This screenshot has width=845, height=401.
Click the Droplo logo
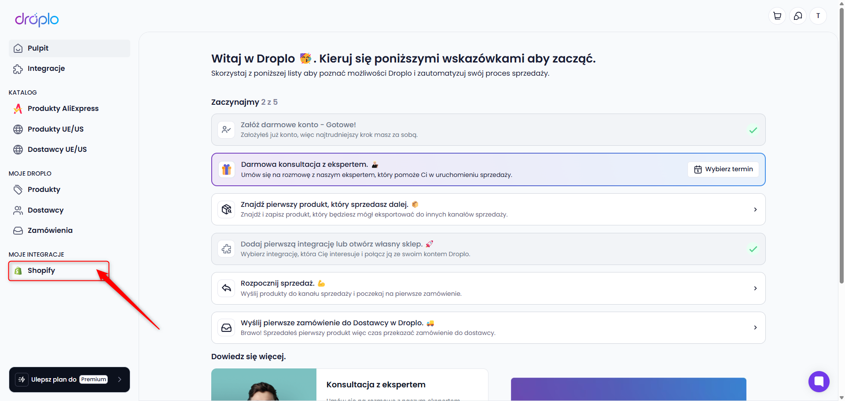[37, 19]
